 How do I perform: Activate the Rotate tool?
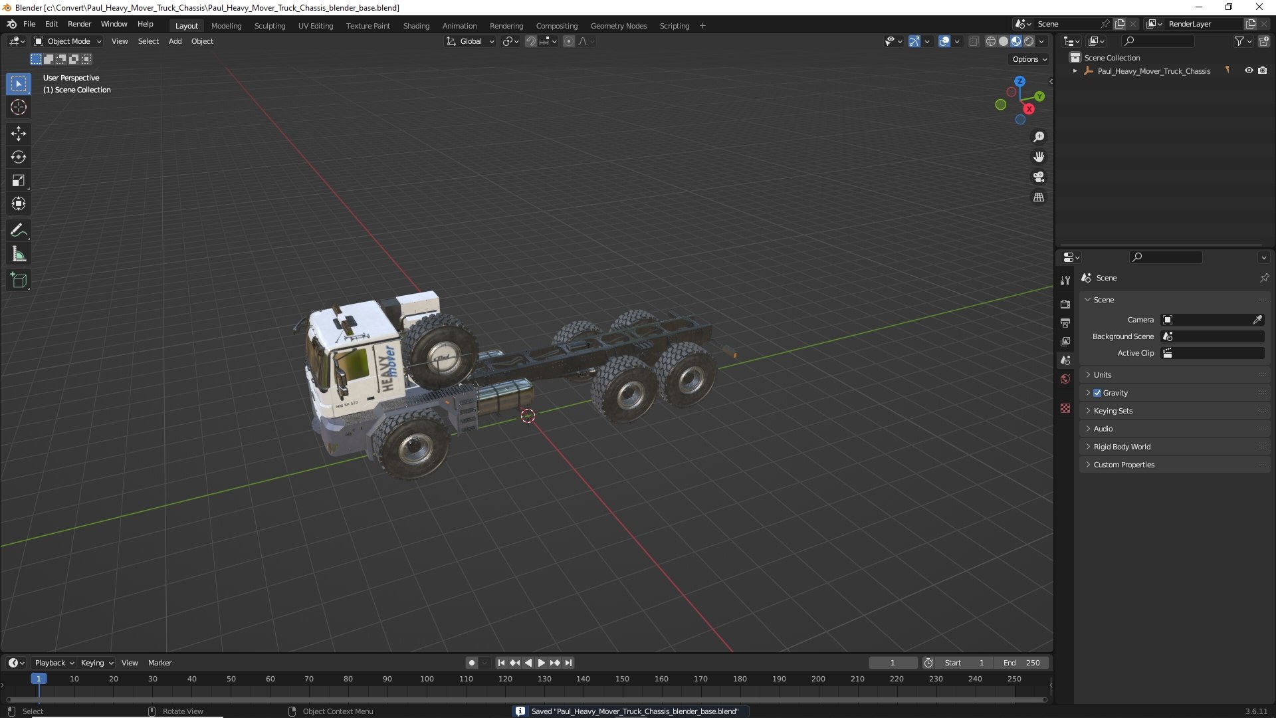[x=19, y=157]
